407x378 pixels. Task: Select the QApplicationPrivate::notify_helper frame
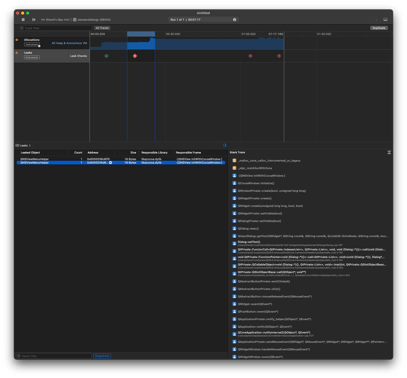tap(274, 319)
